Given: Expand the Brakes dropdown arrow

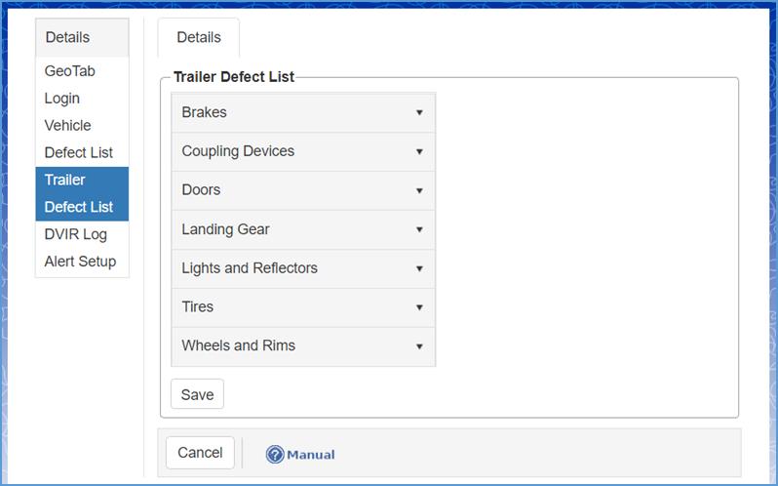Looking at the screenshot, I should point(419,113).
